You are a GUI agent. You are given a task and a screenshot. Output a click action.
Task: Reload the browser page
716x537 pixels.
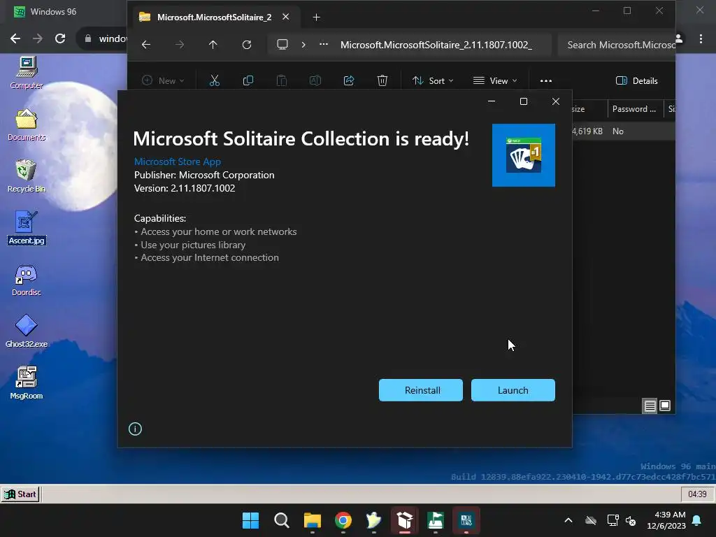point(60,39)
